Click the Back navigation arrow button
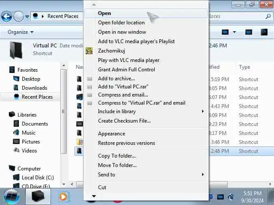 click(x=6, y=16)
